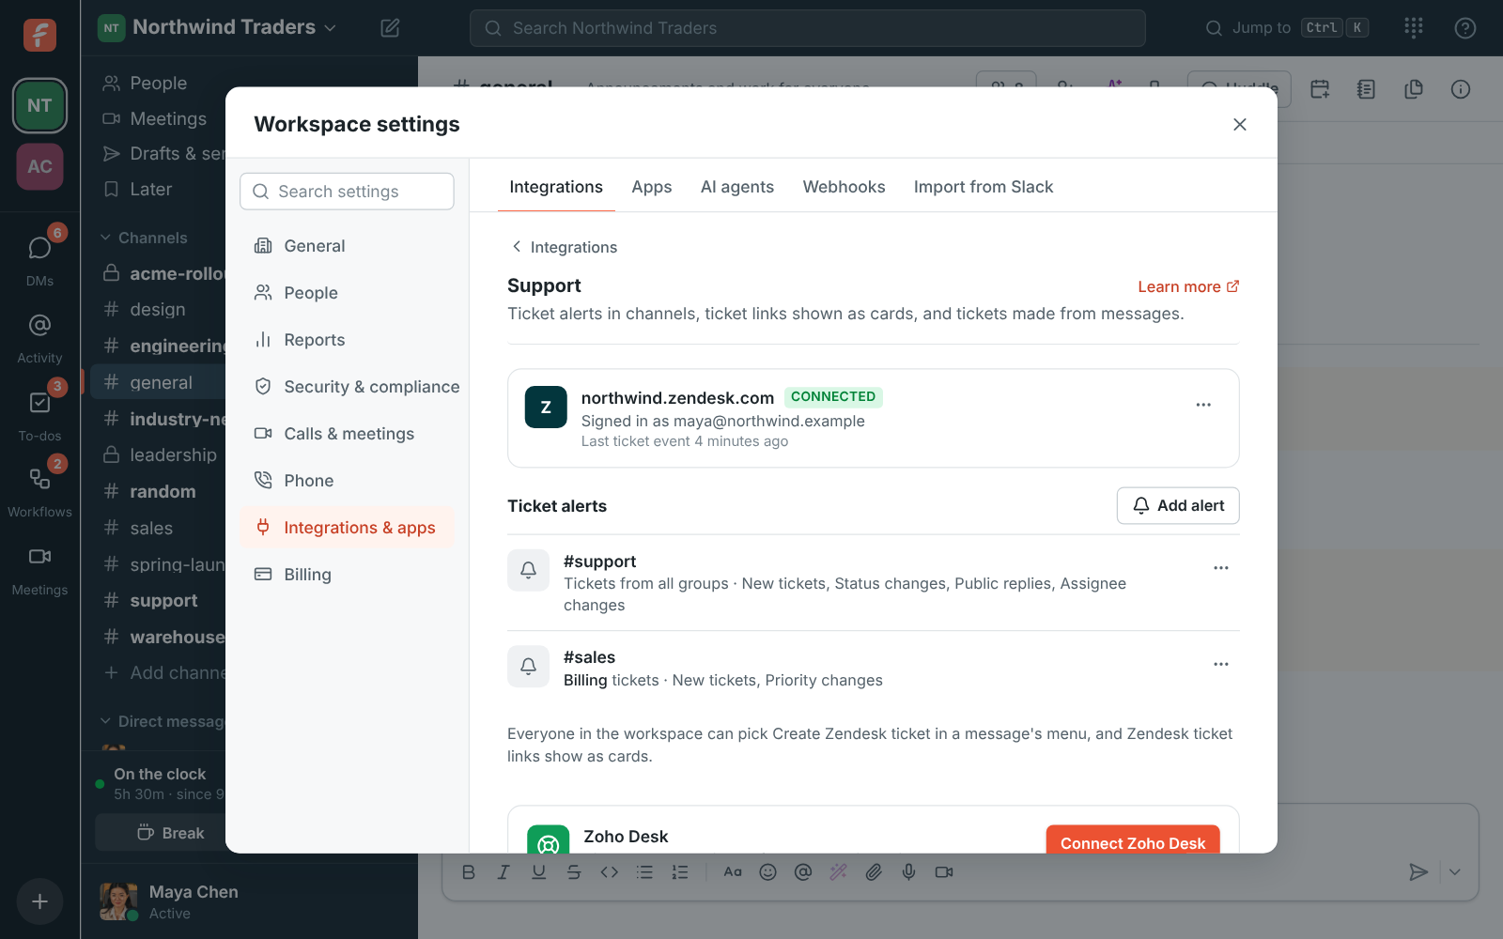Click the compose new message icon
Viewport: 1503px width, 939px height.
coord(390,28)
